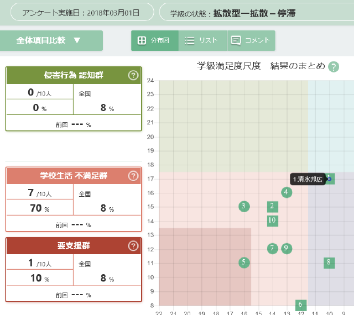Click square marker 6 at chart bottom
Screen dimensions: 354x315
coord(301,305)
